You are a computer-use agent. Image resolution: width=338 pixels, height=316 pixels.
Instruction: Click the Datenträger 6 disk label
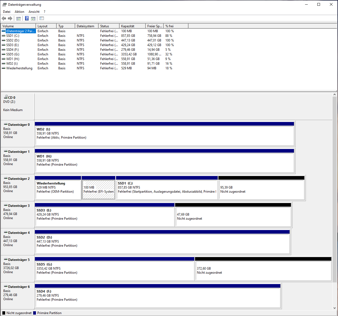pos(19,287)
